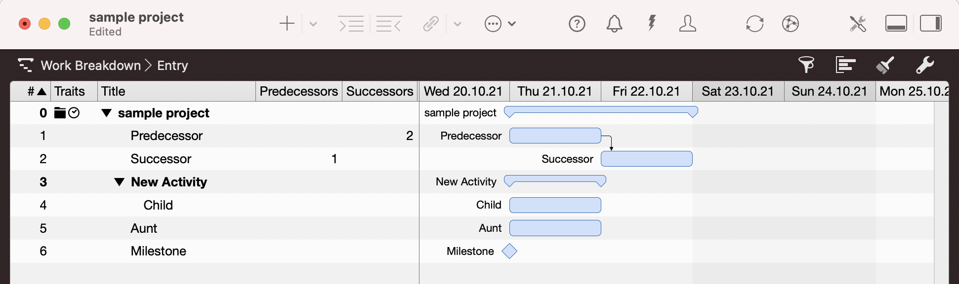Open the ellipsis more actions menu
The height and width of the screenshot is (284, 959).
coord(493,24)
